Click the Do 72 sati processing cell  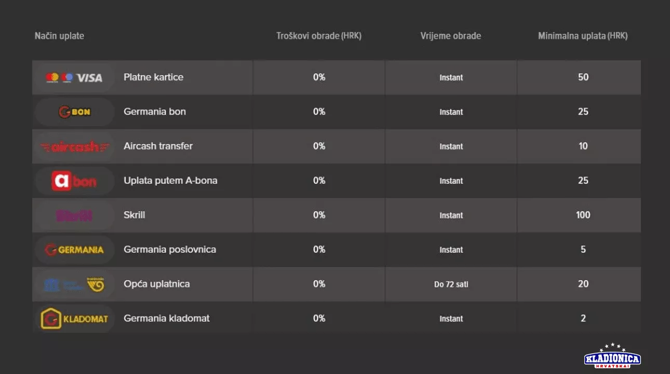451,284
